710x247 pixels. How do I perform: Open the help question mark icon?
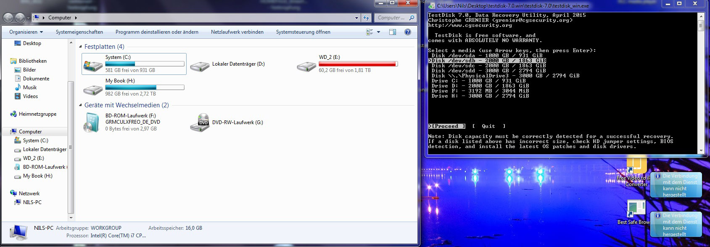click(407, 32)
